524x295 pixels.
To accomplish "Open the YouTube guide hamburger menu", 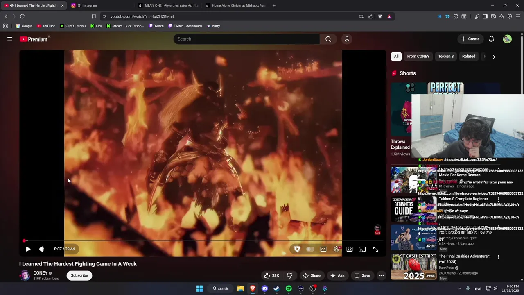I will [x=10, y=39].
